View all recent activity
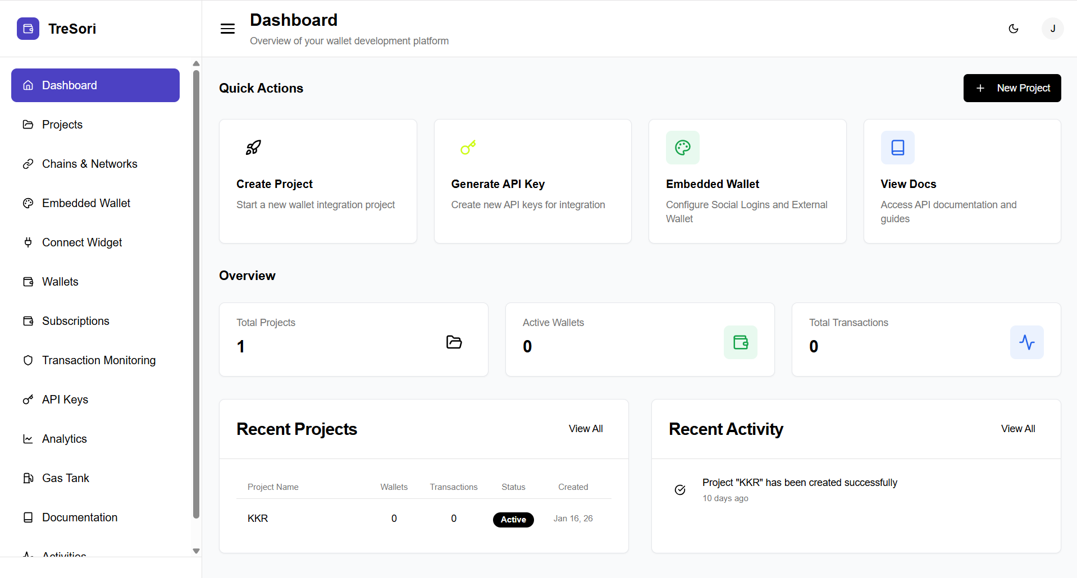The image size is (1077, 578). click(x=1017, y=429)
